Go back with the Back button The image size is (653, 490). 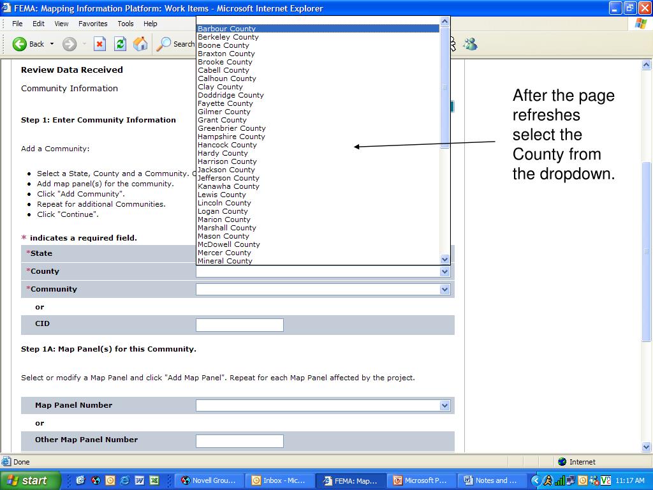[x=28, y=44]
